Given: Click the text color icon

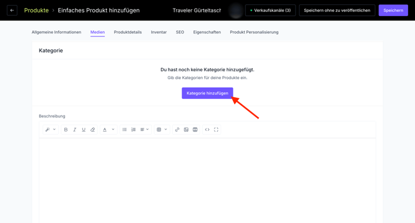Looking at the screenshot, I should (105, 130).
